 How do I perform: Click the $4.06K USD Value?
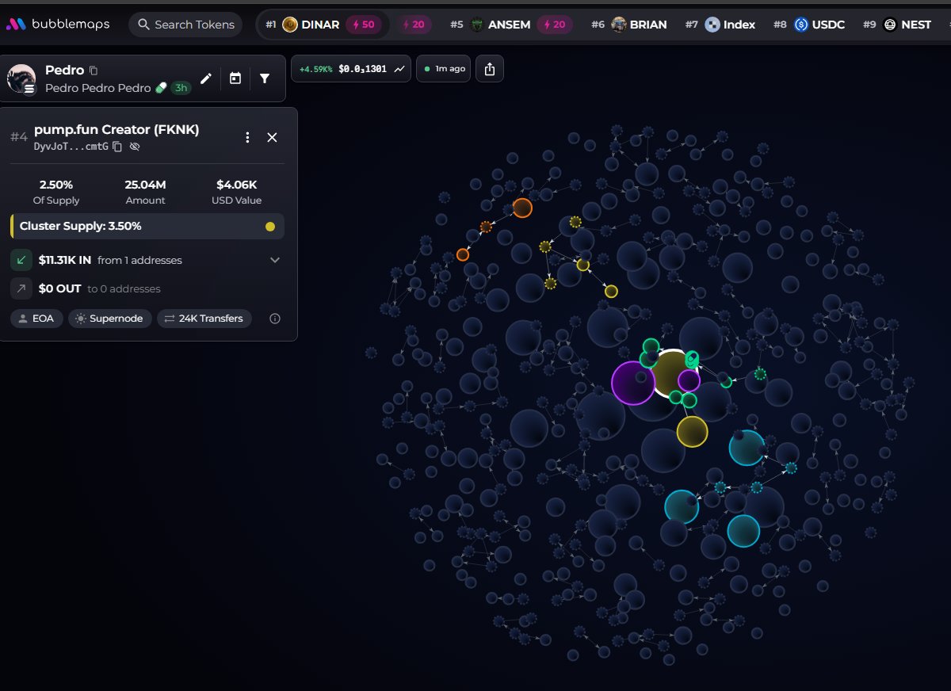click(236, 185)
